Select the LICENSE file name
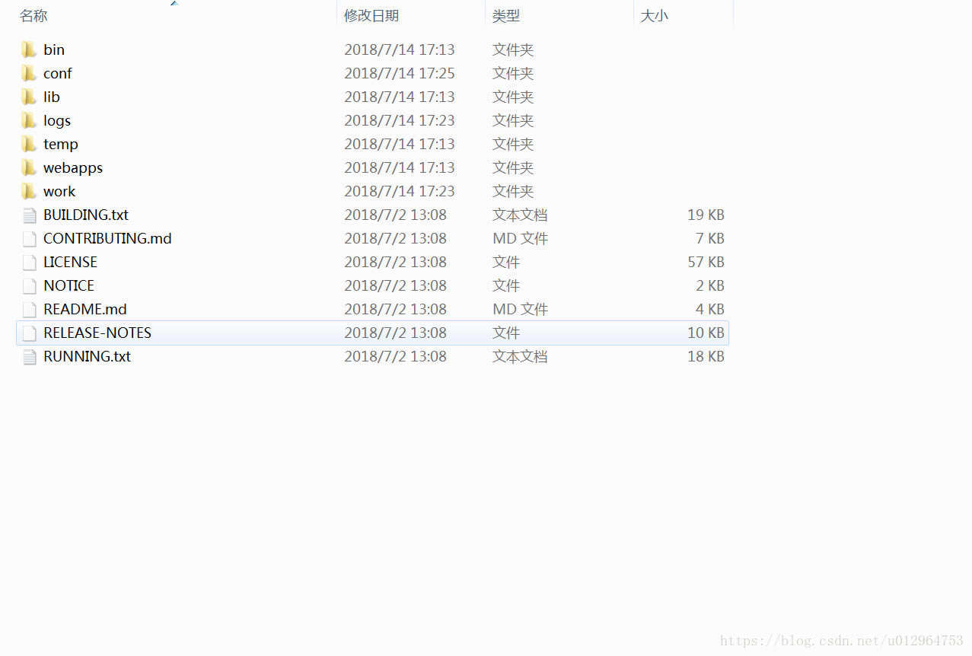 [x=70, y=262]
